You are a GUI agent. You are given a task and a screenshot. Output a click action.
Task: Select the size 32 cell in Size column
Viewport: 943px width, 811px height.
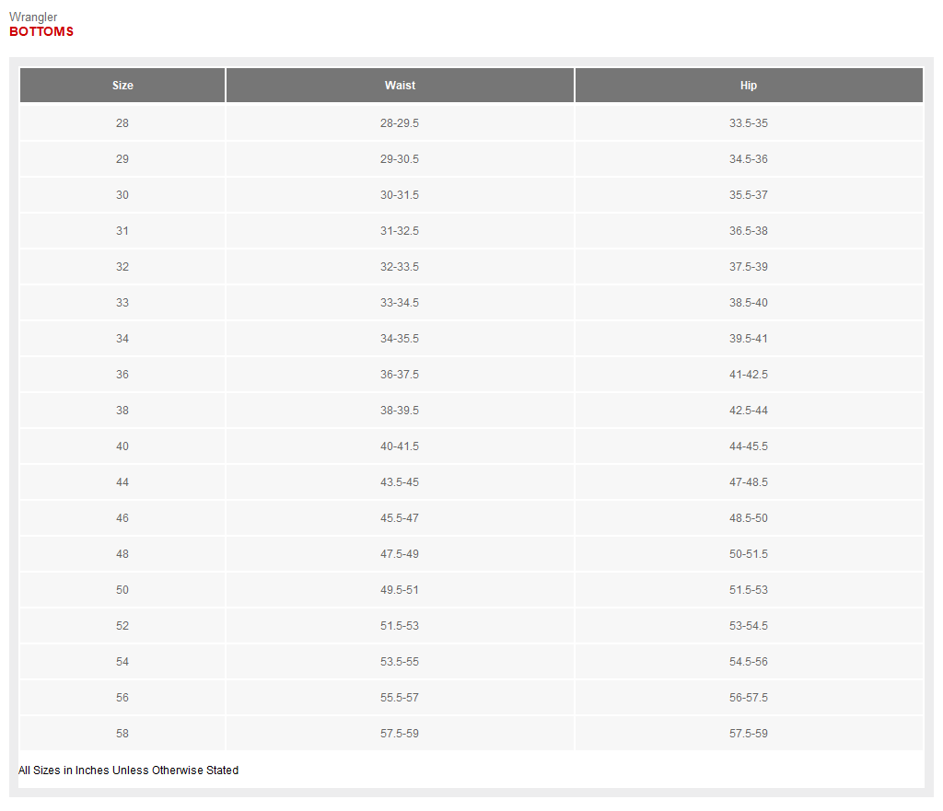pyautogui.click(x=122, y=267)
